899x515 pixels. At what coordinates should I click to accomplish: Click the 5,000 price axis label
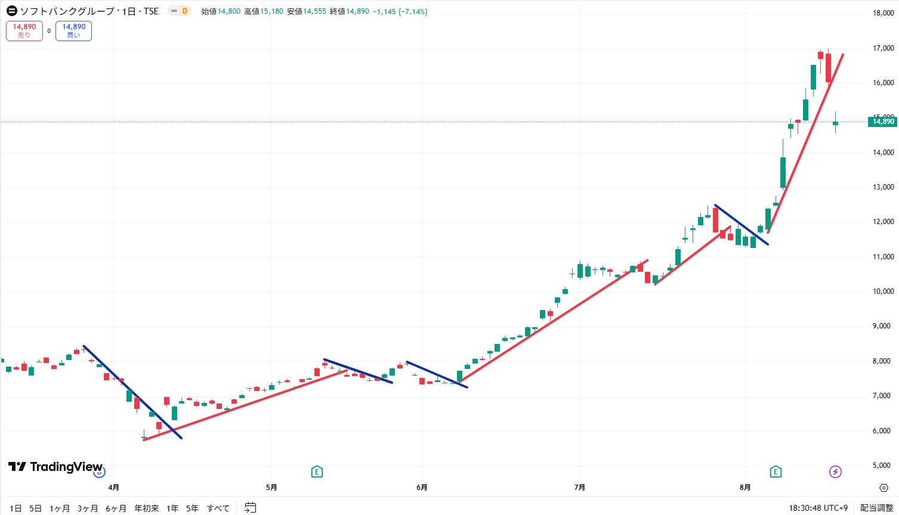[883, 466]
